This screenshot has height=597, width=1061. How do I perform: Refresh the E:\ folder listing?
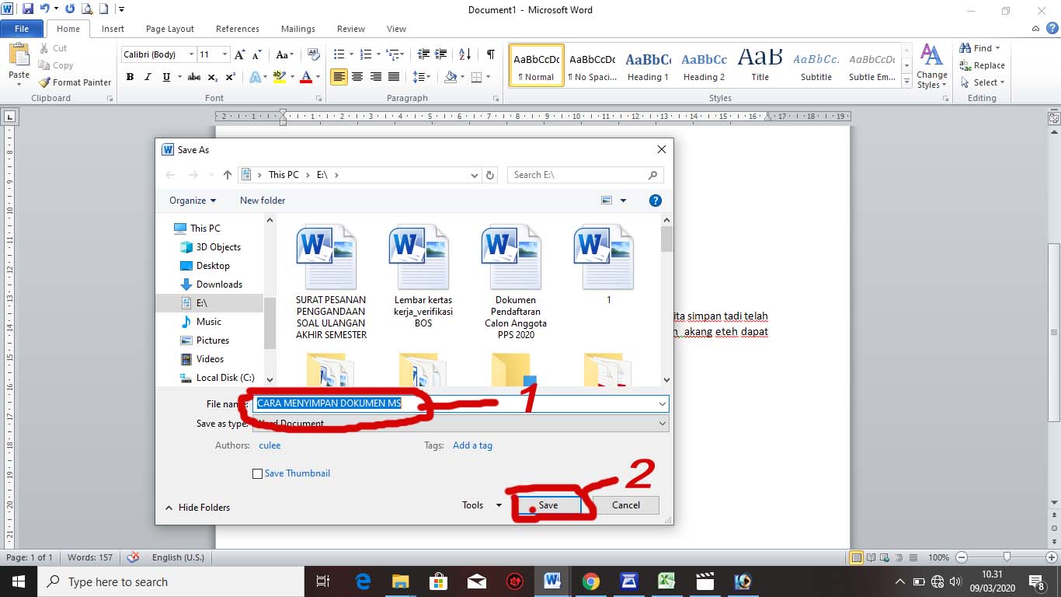click(x=490, y=175)
